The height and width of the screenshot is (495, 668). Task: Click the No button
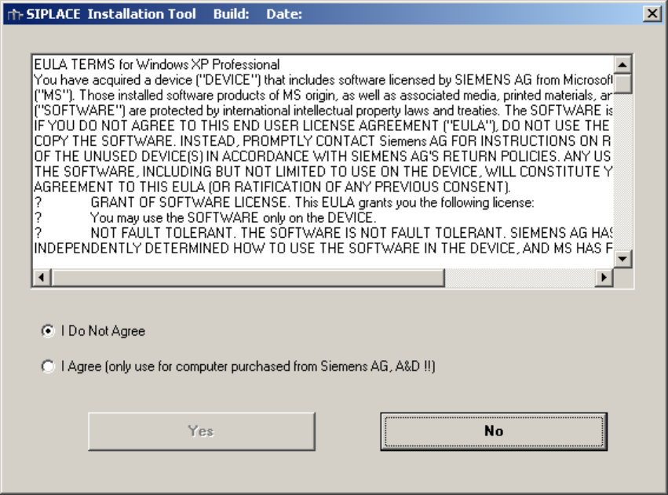pos(494,431)
